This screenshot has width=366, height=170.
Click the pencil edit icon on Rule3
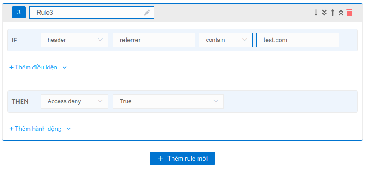click(147, 13)
